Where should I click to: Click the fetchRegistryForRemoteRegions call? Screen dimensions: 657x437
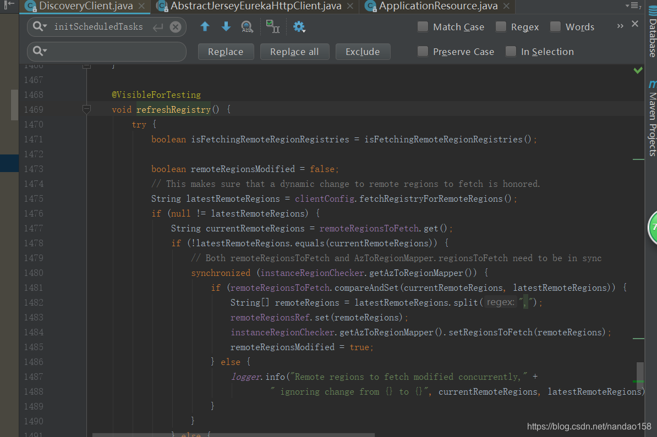tap(431, 198)
